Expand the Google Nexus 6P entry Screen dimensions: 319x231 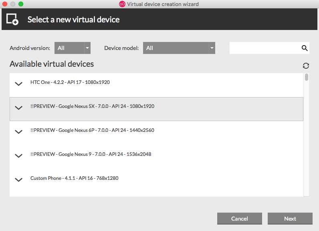coord(19,131)
